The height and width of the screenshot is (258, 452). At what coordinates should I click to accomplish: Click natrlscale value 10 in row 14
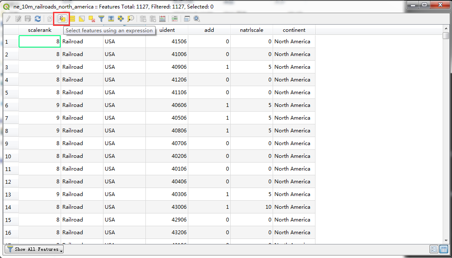pos(251,207)
